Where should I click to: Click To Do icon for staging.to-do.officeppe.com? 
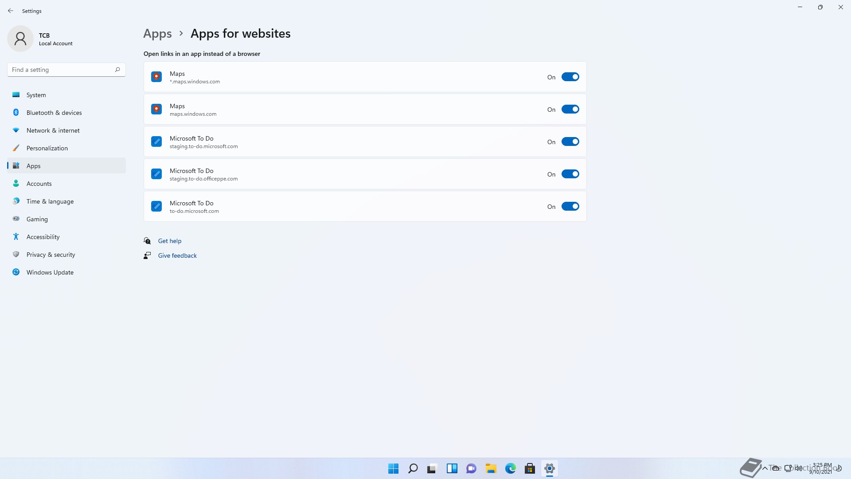point(156,174)
